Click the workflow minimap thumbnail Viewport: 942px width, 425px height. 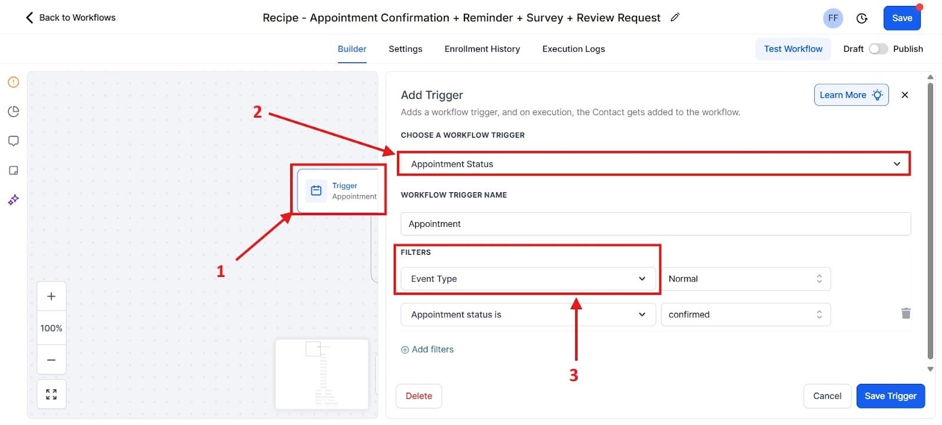pos(321,374)
